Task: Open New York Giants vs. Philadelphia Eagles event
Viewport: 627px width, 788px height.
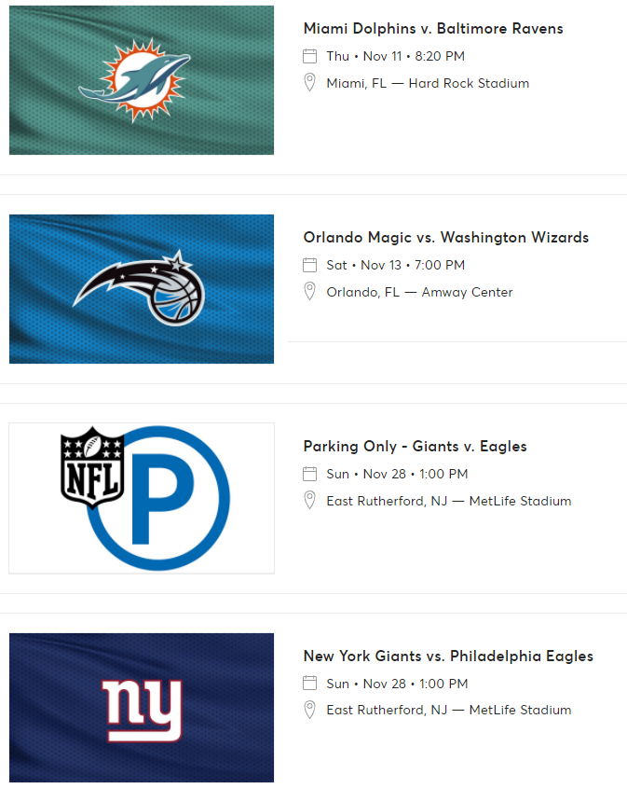Action: (x=448, y=656)
